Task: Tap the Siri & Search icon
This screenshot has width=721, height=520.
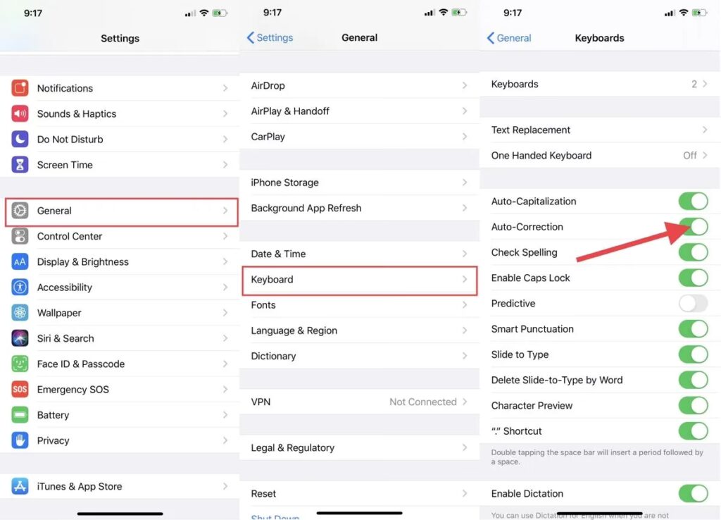Action: coord(20,338)
